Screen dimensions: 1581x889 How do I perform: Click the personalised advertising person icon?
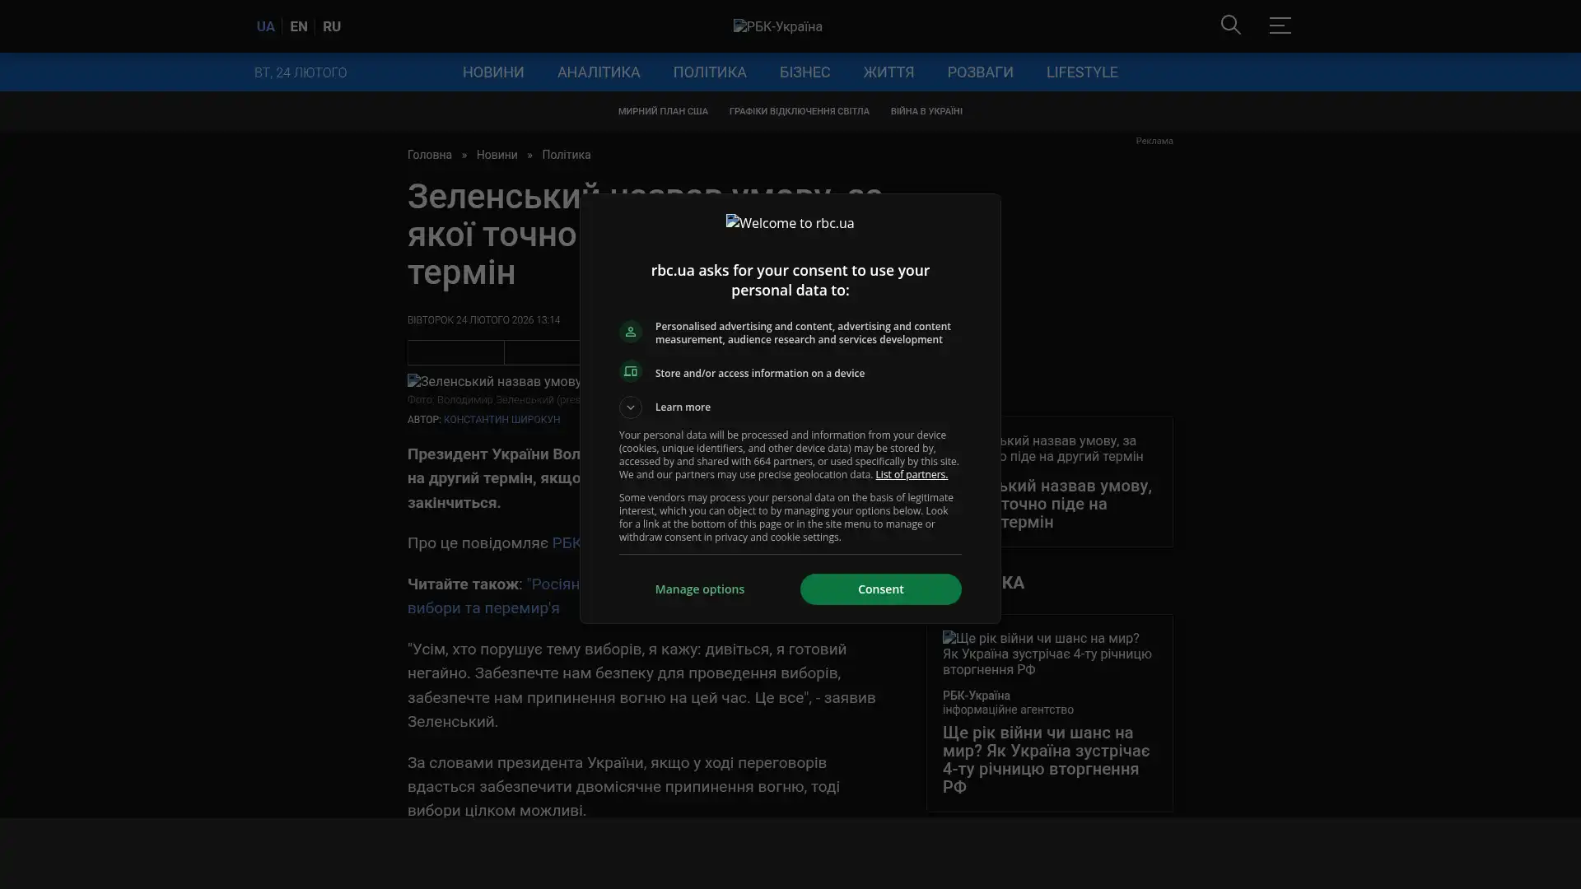tap(630, 332)
